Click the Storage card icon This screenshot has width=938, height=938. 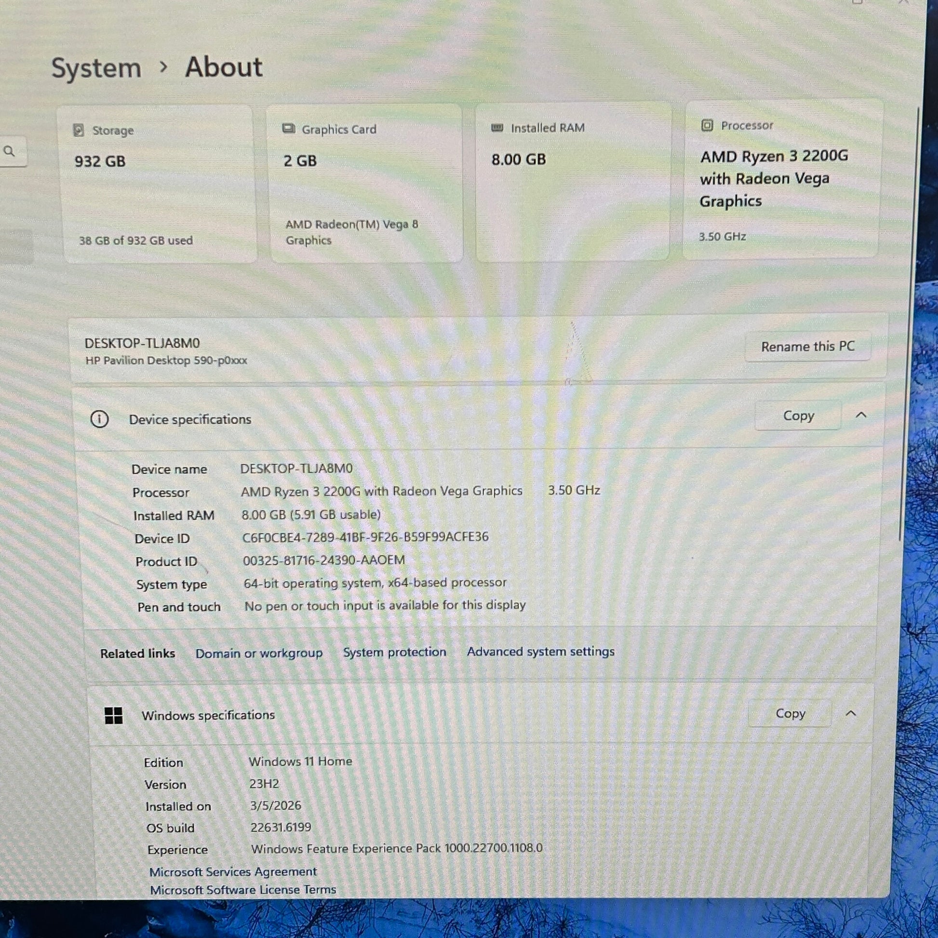(78, 130)
